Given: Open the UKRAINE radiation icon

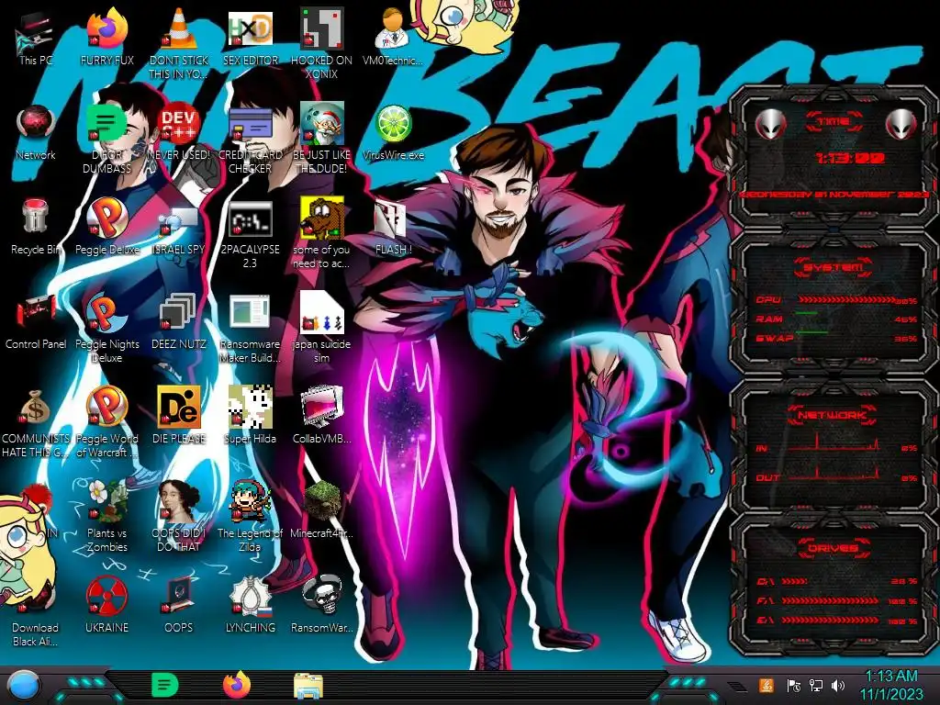Looking at the screenshot, I should [x=106, y=606].
